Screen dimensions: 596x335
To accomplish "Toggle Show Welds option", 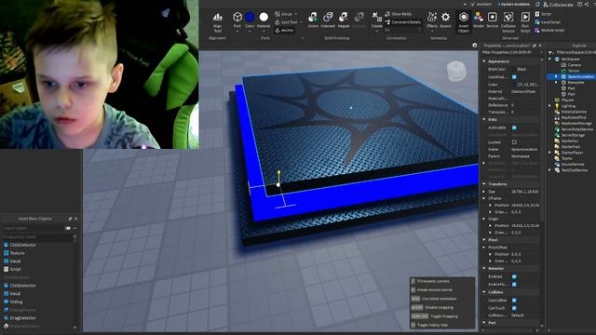I will pyautogui.click(x=399, y=14).
